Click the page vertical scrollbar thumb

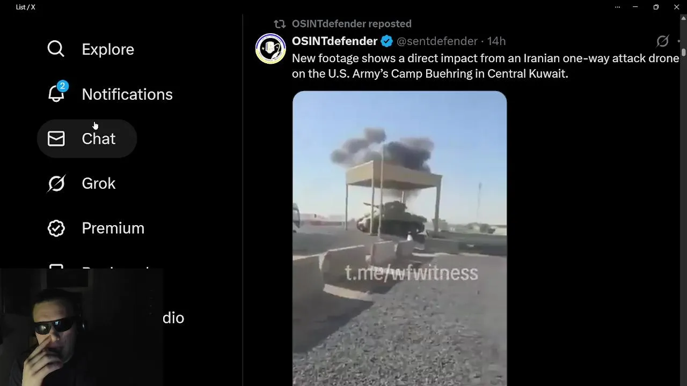click(x=683, y=51)
